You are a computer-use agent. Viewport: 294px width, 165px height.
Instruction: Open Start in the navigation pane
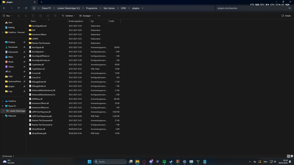click(x=10, y=23)
